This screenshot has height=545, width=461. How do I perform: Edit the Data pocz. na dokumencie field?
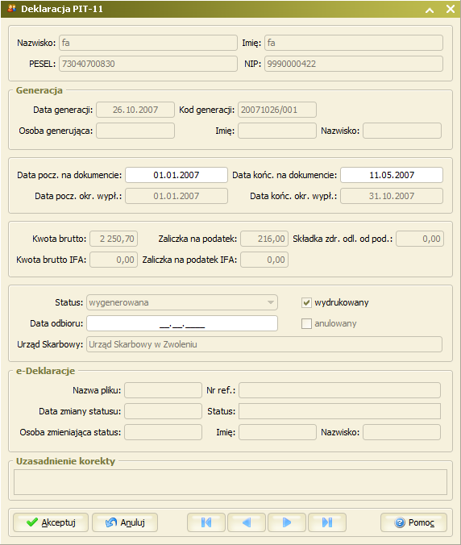[x=177, y=175]
